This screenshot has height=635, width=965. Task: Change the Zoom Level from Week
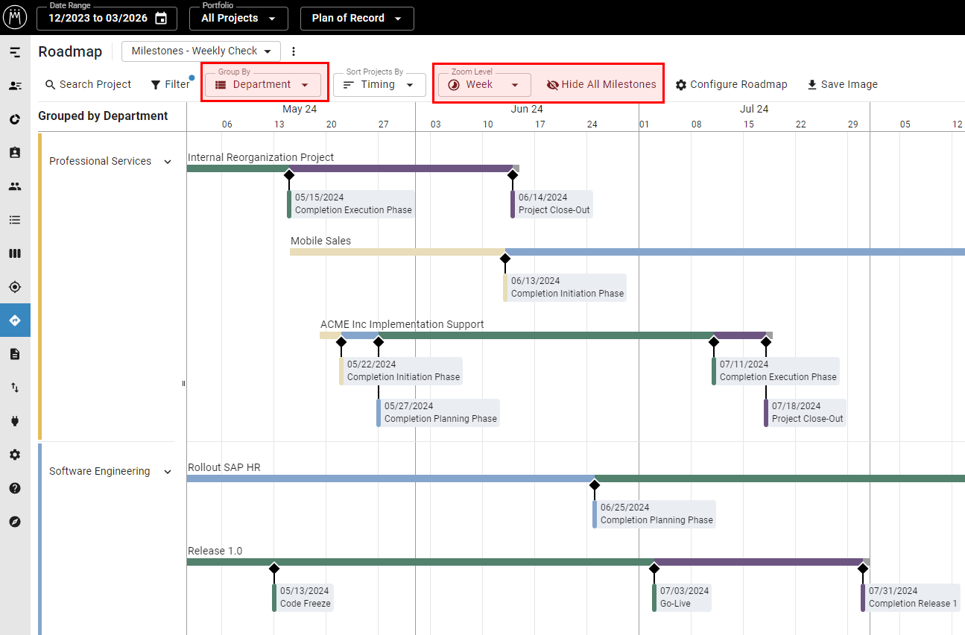(x=483, y=85)
